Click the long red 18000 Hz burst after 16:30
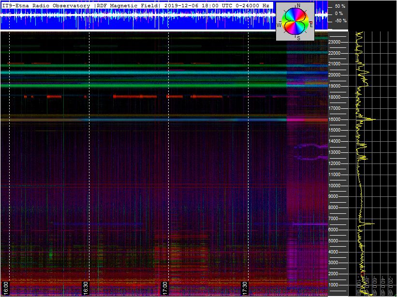 click(135, 96)
